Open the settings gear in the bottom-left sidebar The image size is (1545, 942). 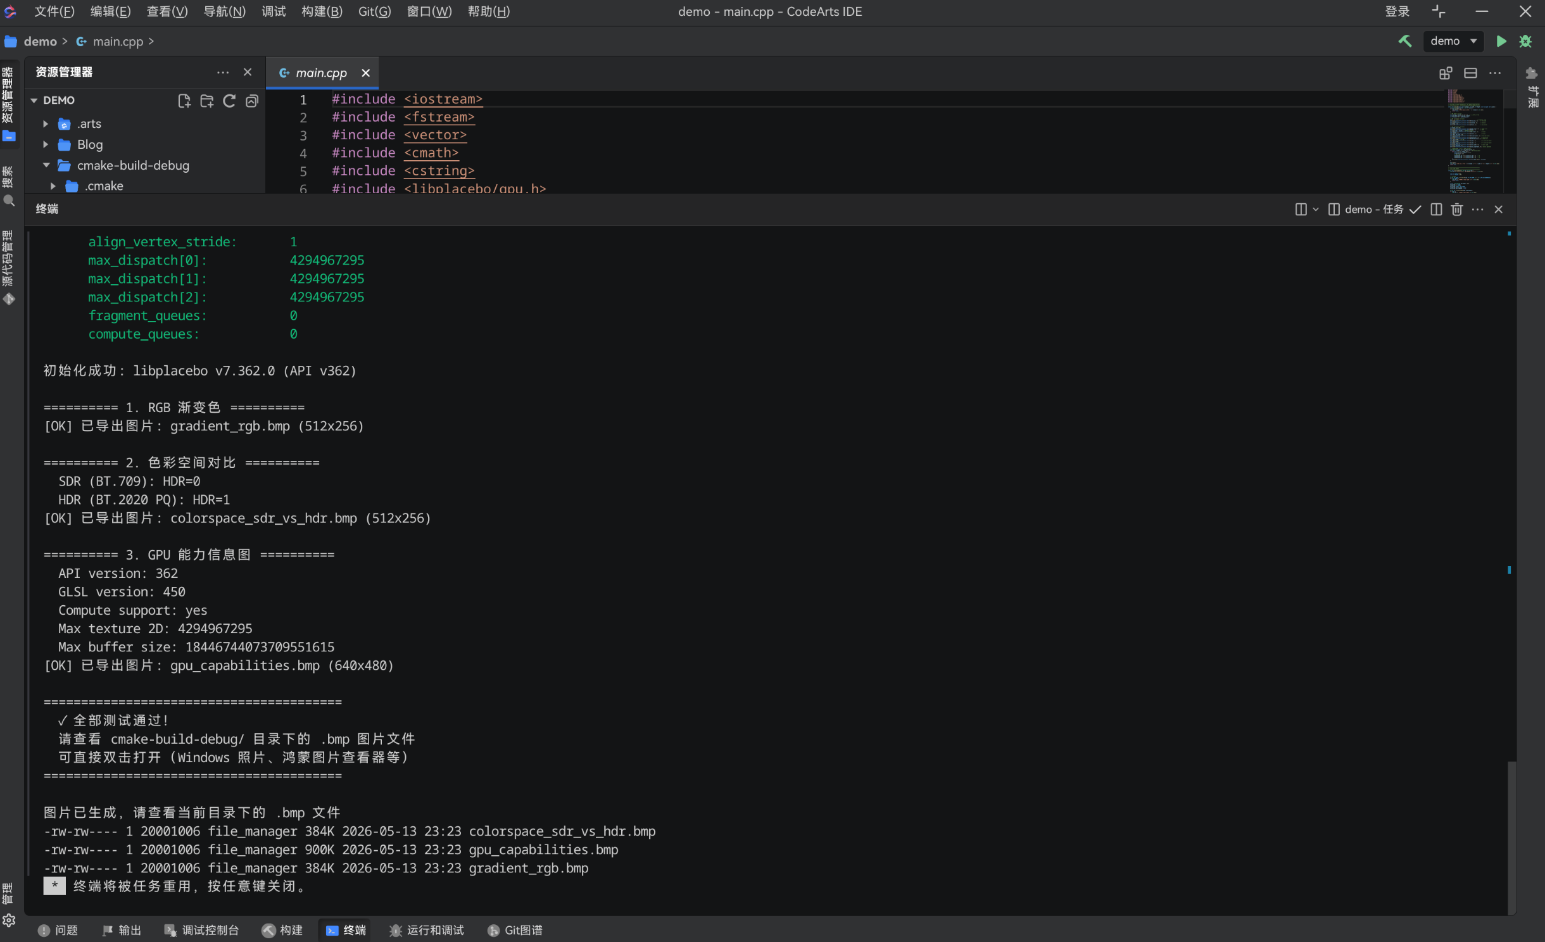point(9,920)
